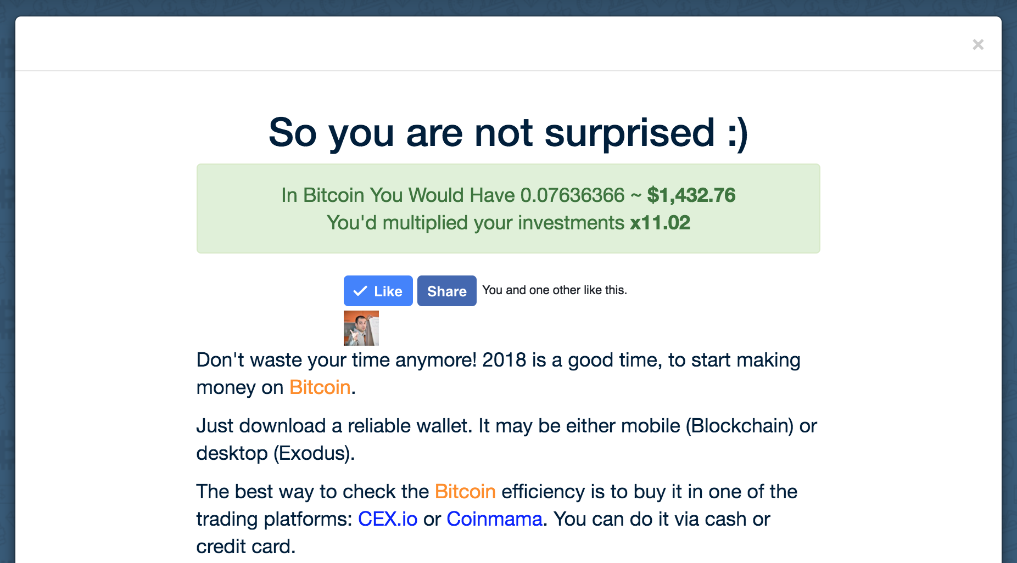Click the x11.02 multiplier text

[662, 223]
